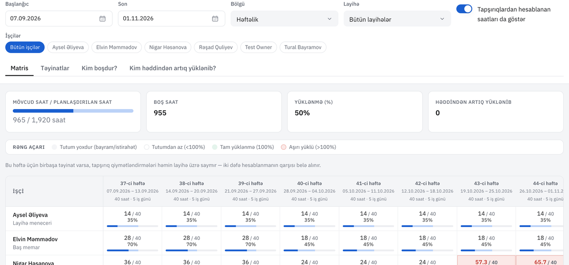Select the Test Owner filter chip

[258, 47]
